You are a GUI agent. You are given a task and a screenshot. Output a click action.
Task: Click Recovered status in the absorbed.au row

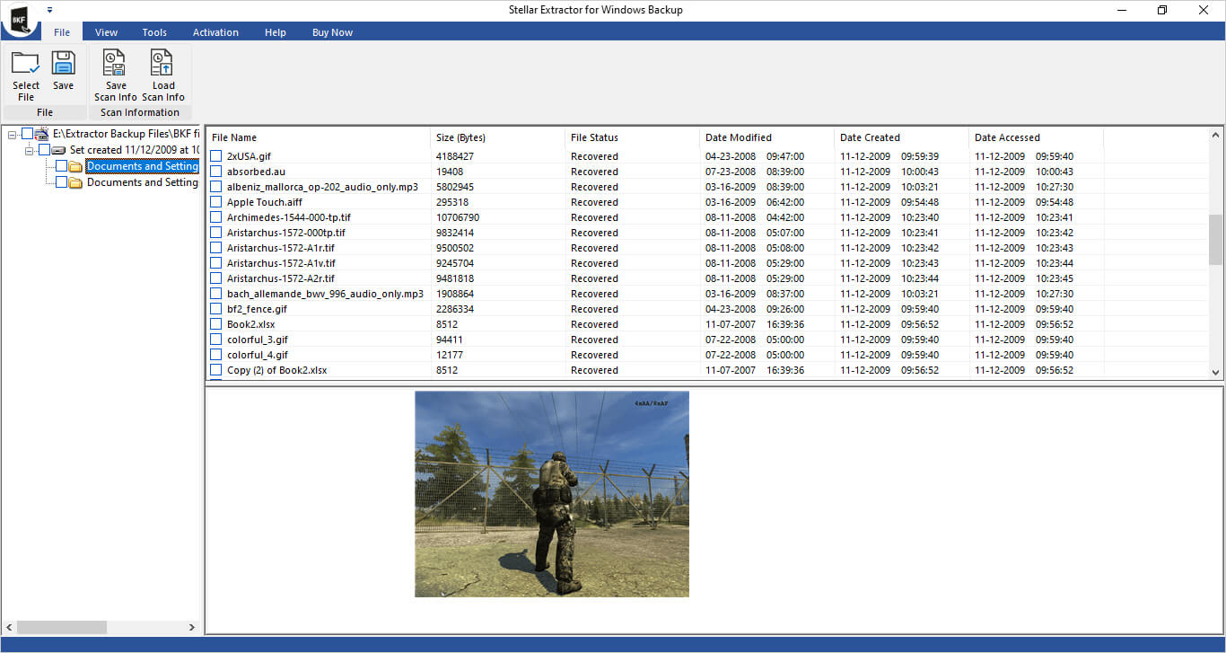coord(594,172)
